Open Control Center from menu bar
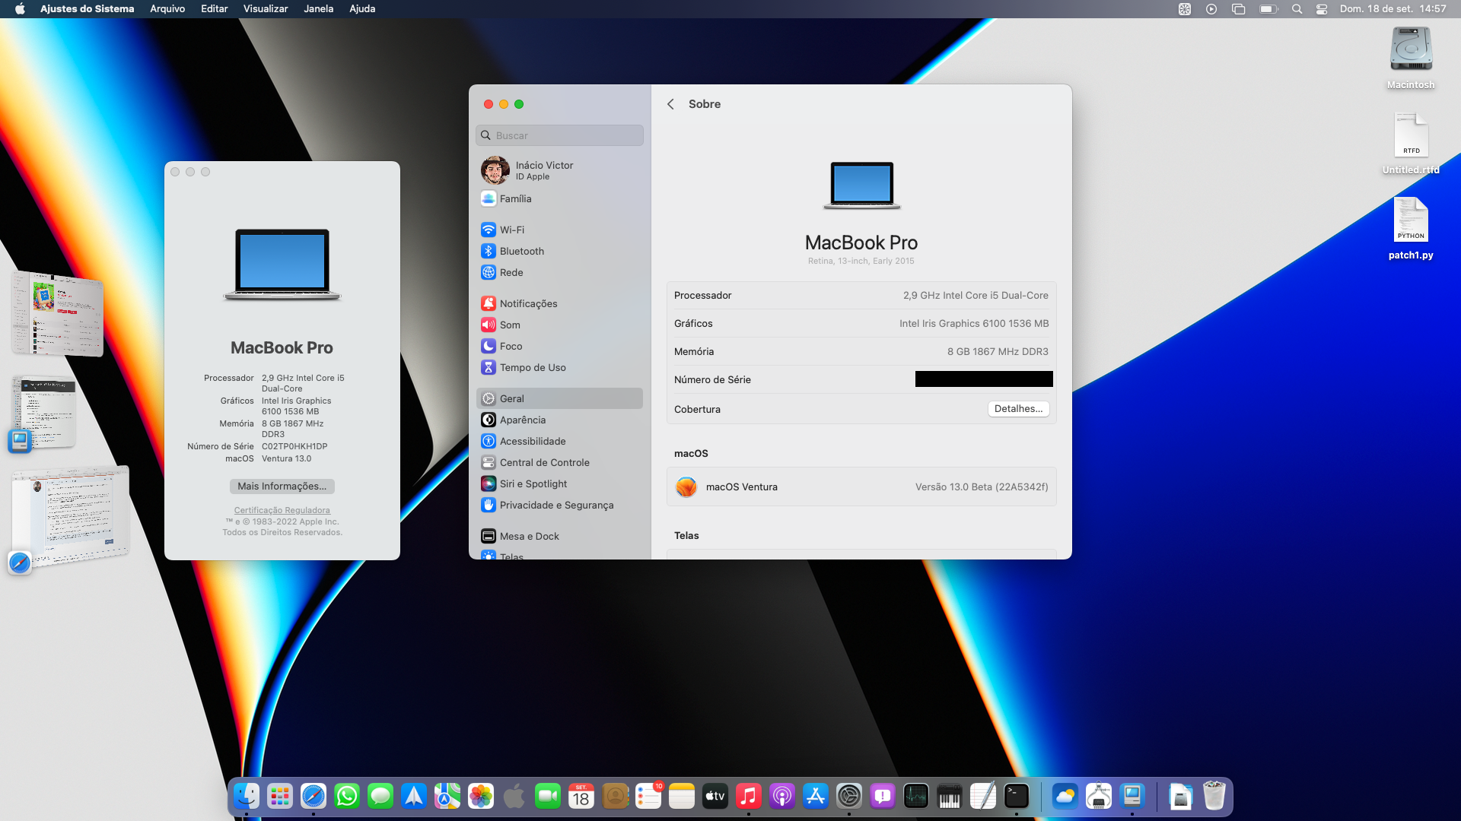The width and height of the screenshot is (1461, 821). [x=1322, y=9]
